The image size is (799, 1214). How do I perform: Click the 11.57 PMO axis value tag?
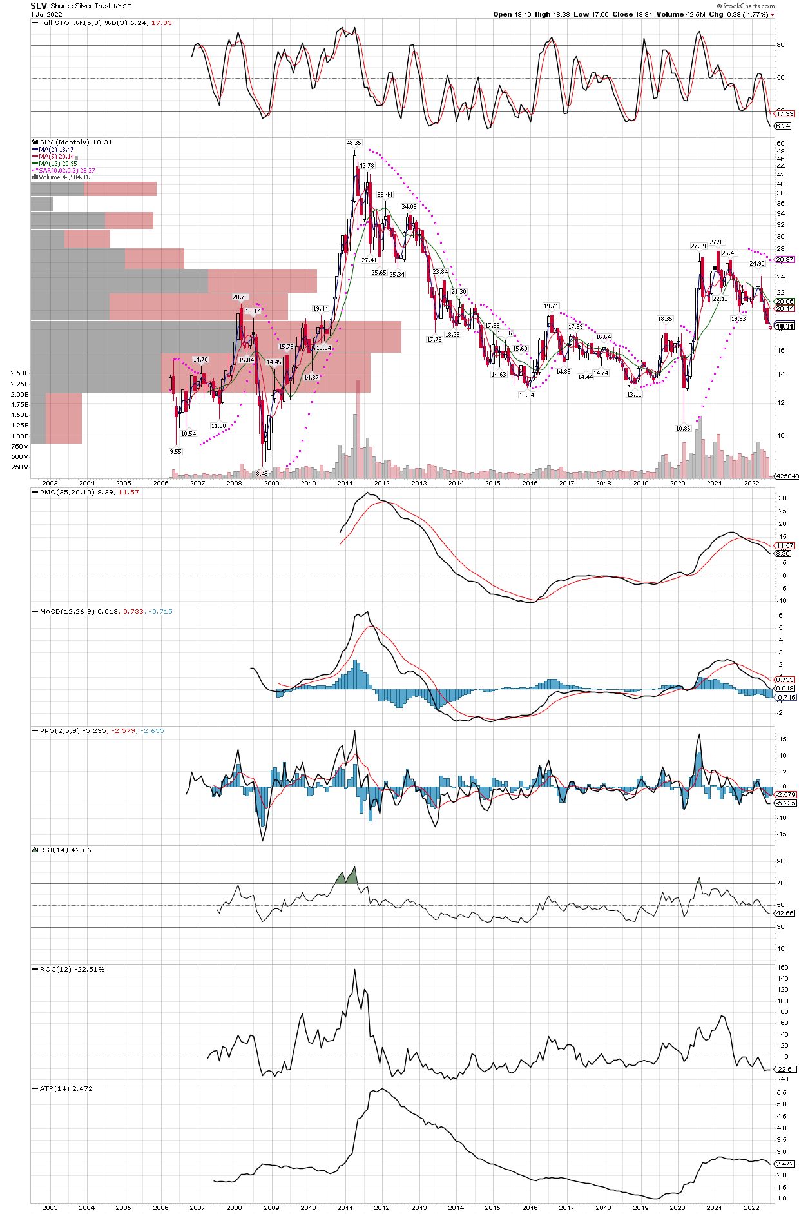pos(785,545)
